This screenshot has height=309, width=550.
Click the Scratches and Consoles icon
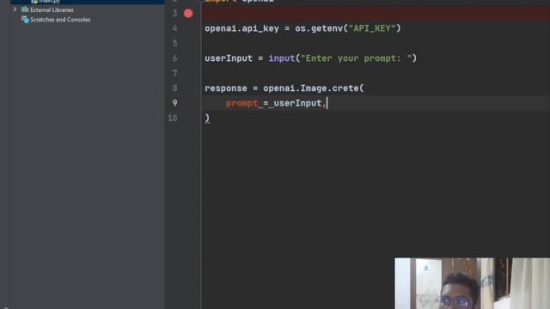25,20
